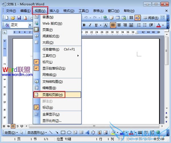Open the Font Color dropdown arrow
The image size is (171, 143).
(163, 25)
